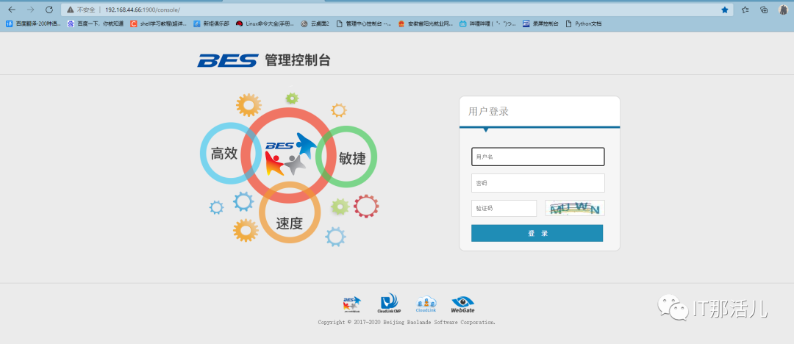
Task: Select the address bar URL 192.168.44.66:1900/console/
Action: pos(143,10)
